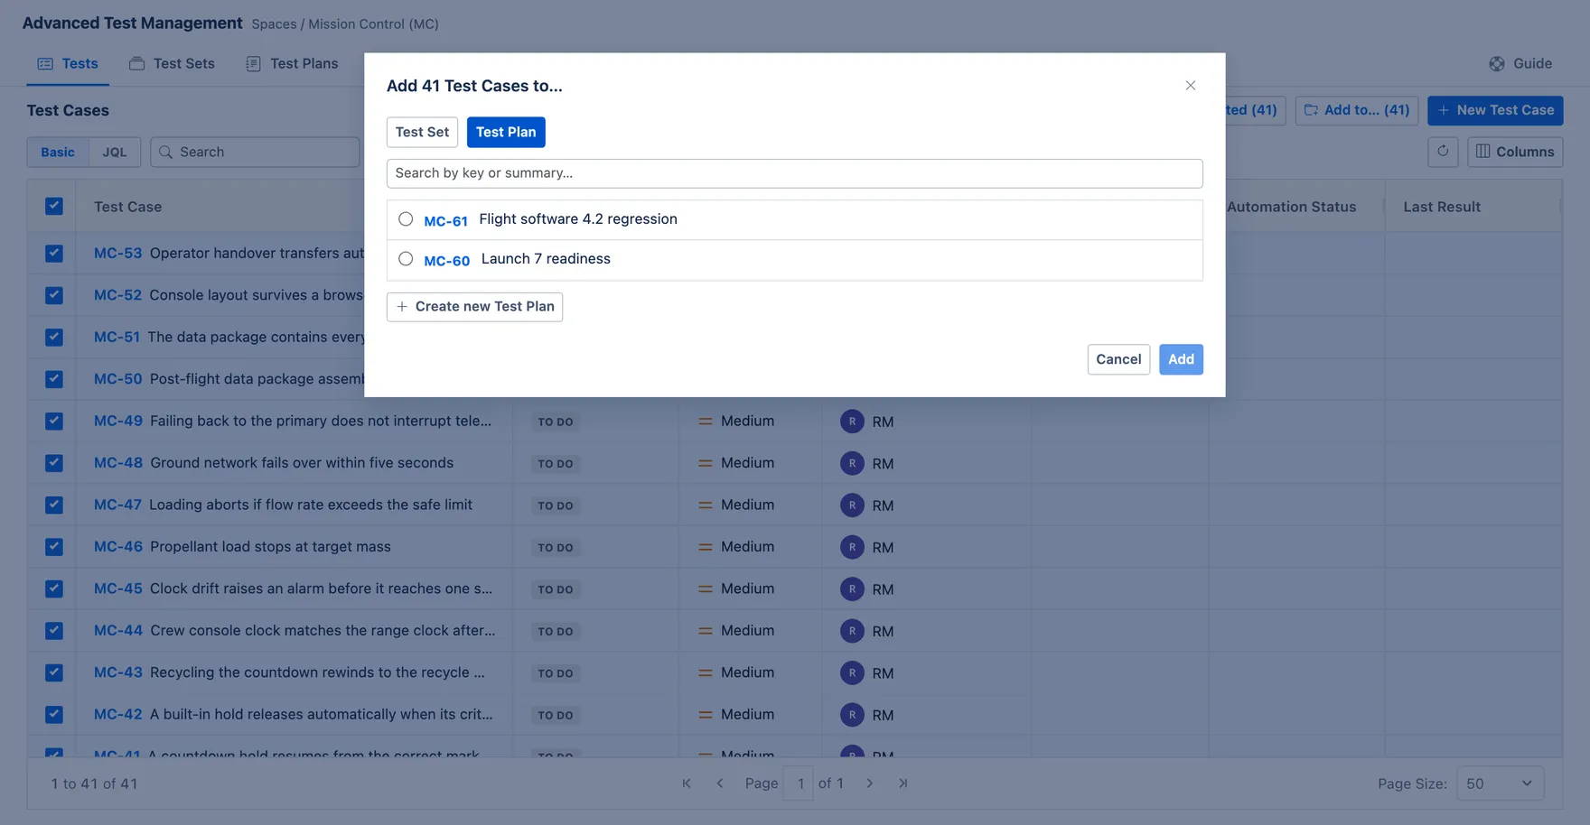The height and width of the screenshot is (825, 1590).
Task: Open test case MC-49 link
Action: click(118, 421)
